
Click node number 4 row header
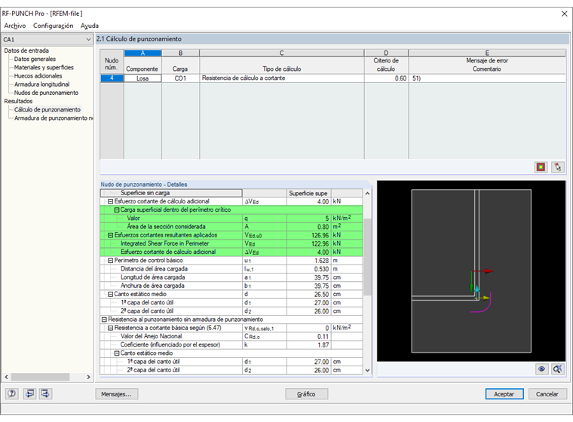[x=112, y=78]
